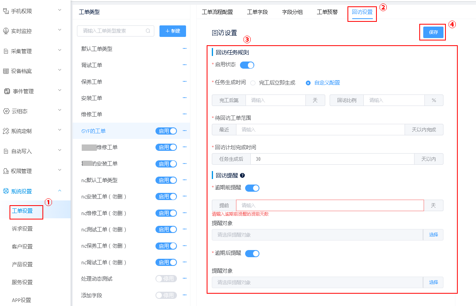Open more options for 添加字段

point(184,295)
